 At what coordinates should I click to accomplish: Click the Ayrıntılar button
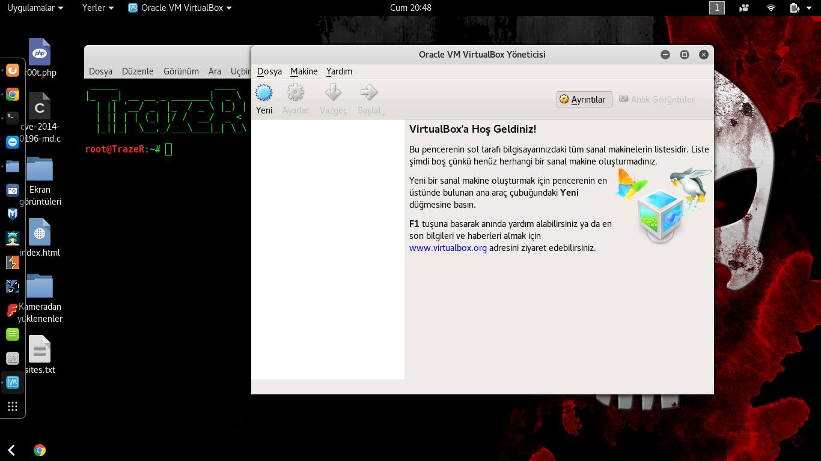584,100
